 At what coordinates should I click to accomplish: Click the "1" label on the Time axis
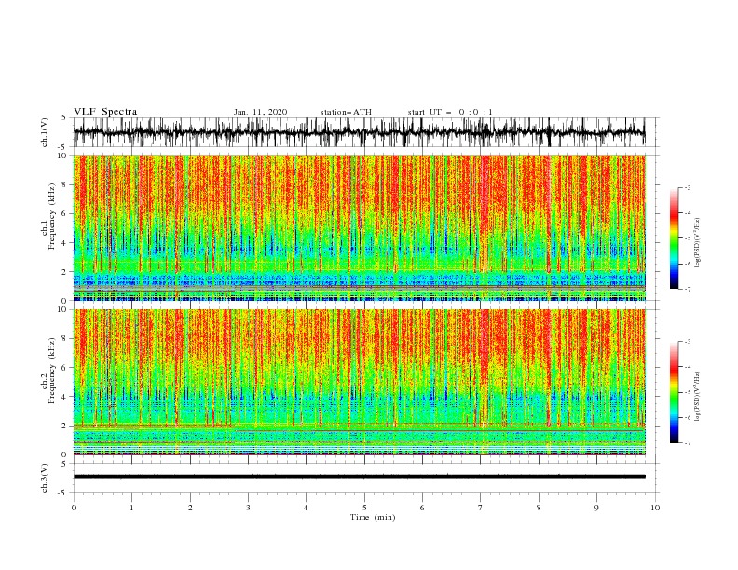point(131,508)
